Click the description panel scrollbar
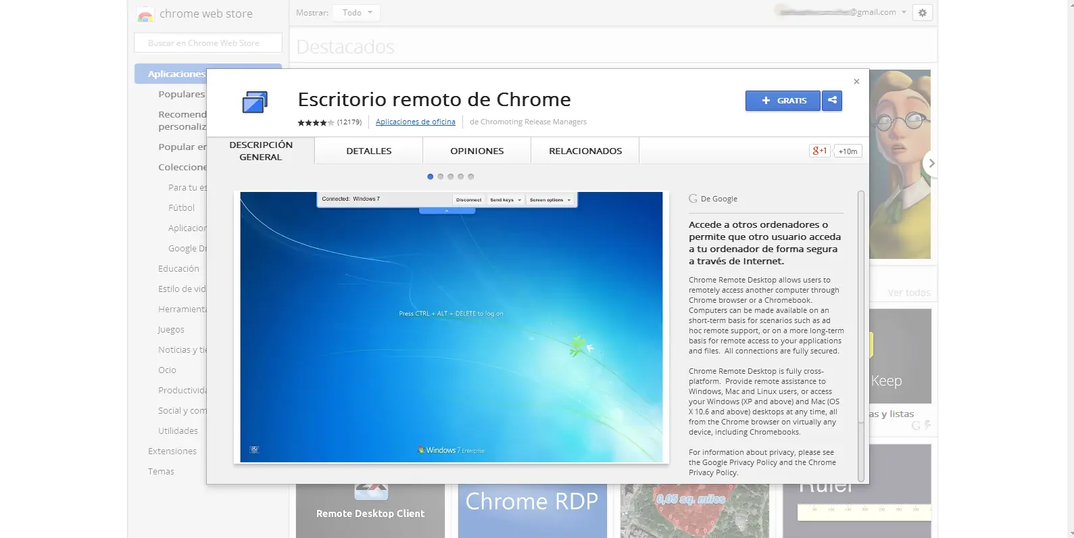Image resolution: width=1074 pixels, height=538 pixels. [x=861, y=308]
